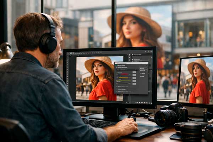This screenshot has width=213, height=142.
Task: Click the value box beside the black slider
Action: click(134, 84)
